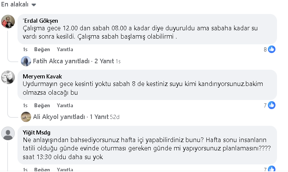Click the like reaction icon showing 7
The width and height of the screenshot is (288, 172).
coord(272,105)
